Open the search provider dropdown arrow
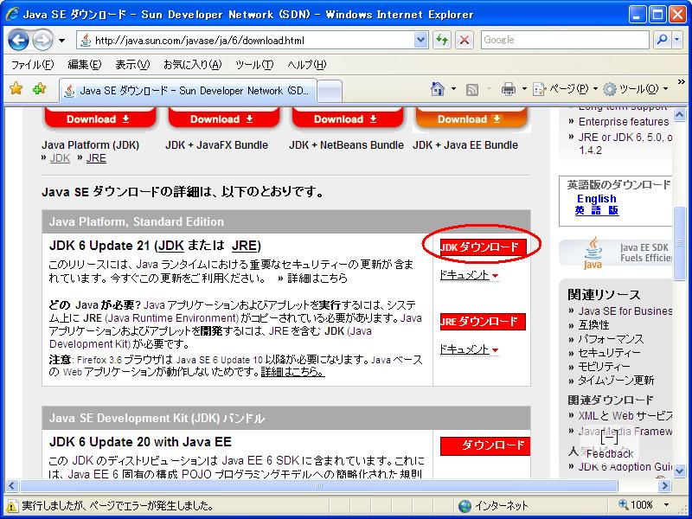 pyautogui.click(x=677, y=40)
